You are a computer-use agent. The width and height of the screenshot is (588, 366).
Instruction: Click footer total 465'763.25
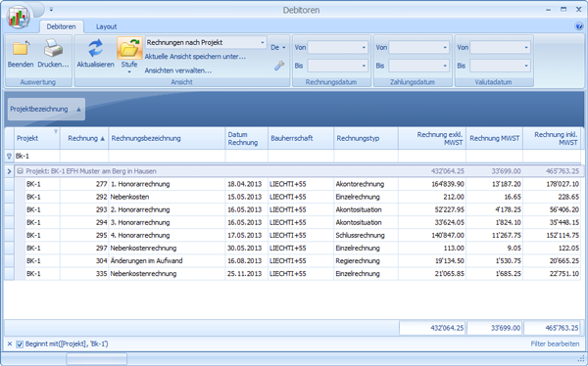coord(552,328)
